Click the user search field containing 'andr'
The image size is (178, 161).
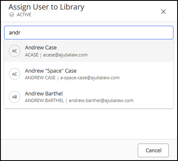click(x=89, y=33)
